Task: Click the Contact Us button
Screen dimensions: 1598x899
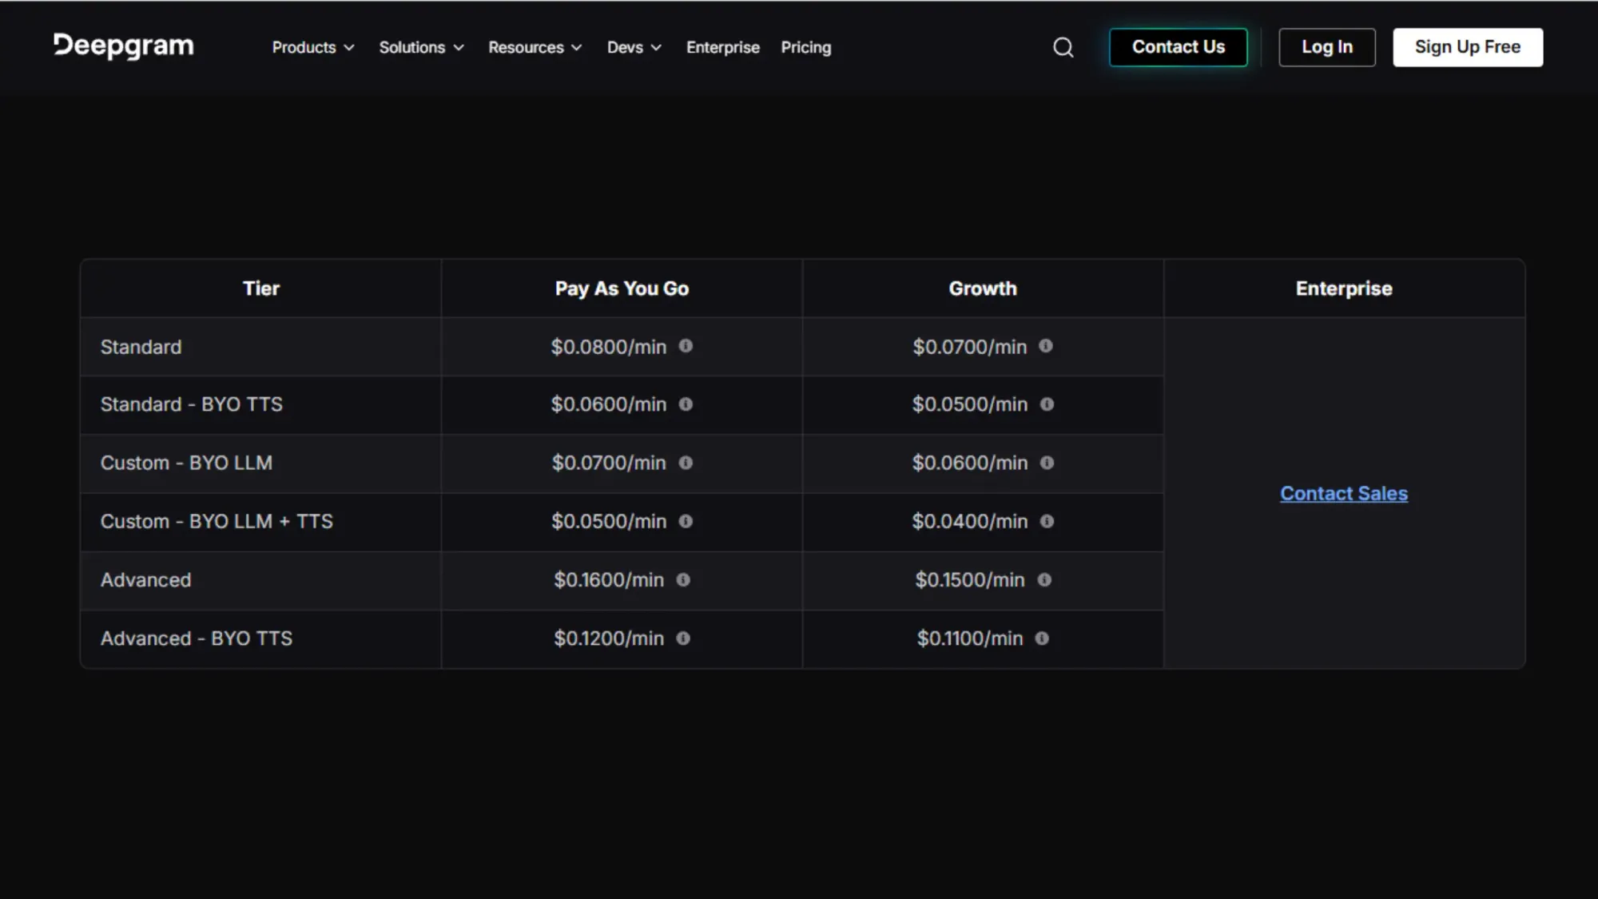Action: [1178, 46]
